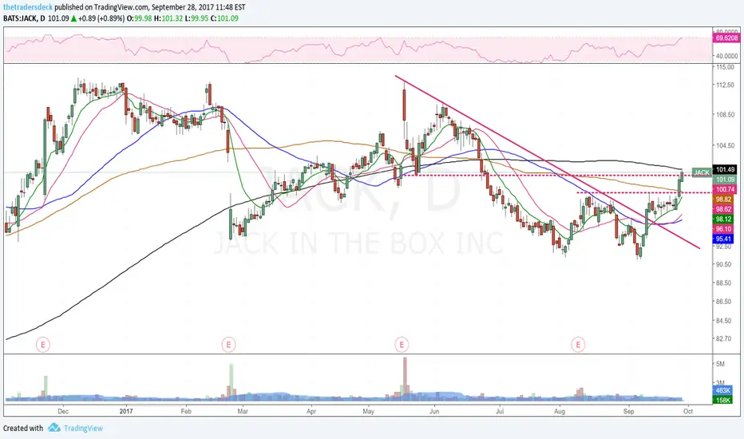Select the BATS:JACK, D symbol text
This screenshot has height=439, width=744.
point(25,18)
